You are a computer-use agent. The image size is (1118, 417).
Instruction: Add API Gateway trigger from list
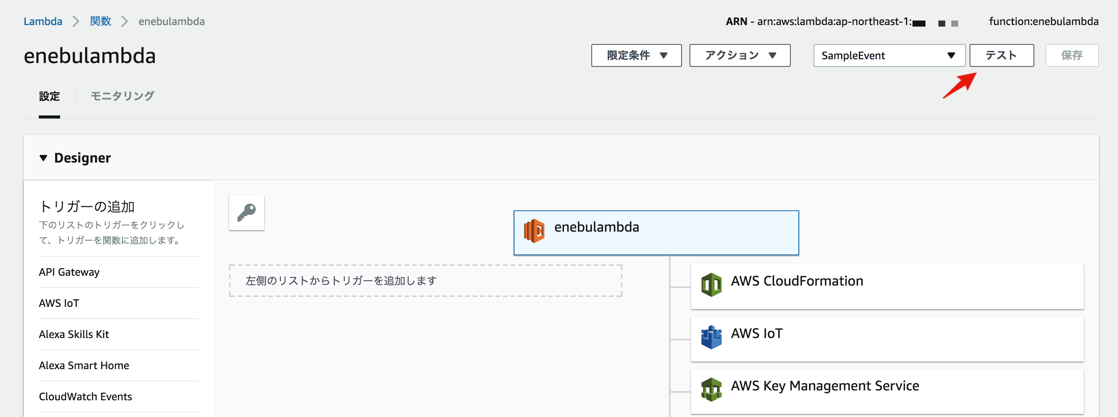coord(69,272)
